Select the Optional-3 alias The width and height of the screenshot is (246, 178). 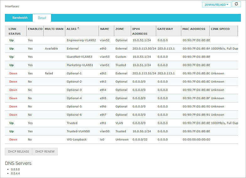tap(74, 90)
